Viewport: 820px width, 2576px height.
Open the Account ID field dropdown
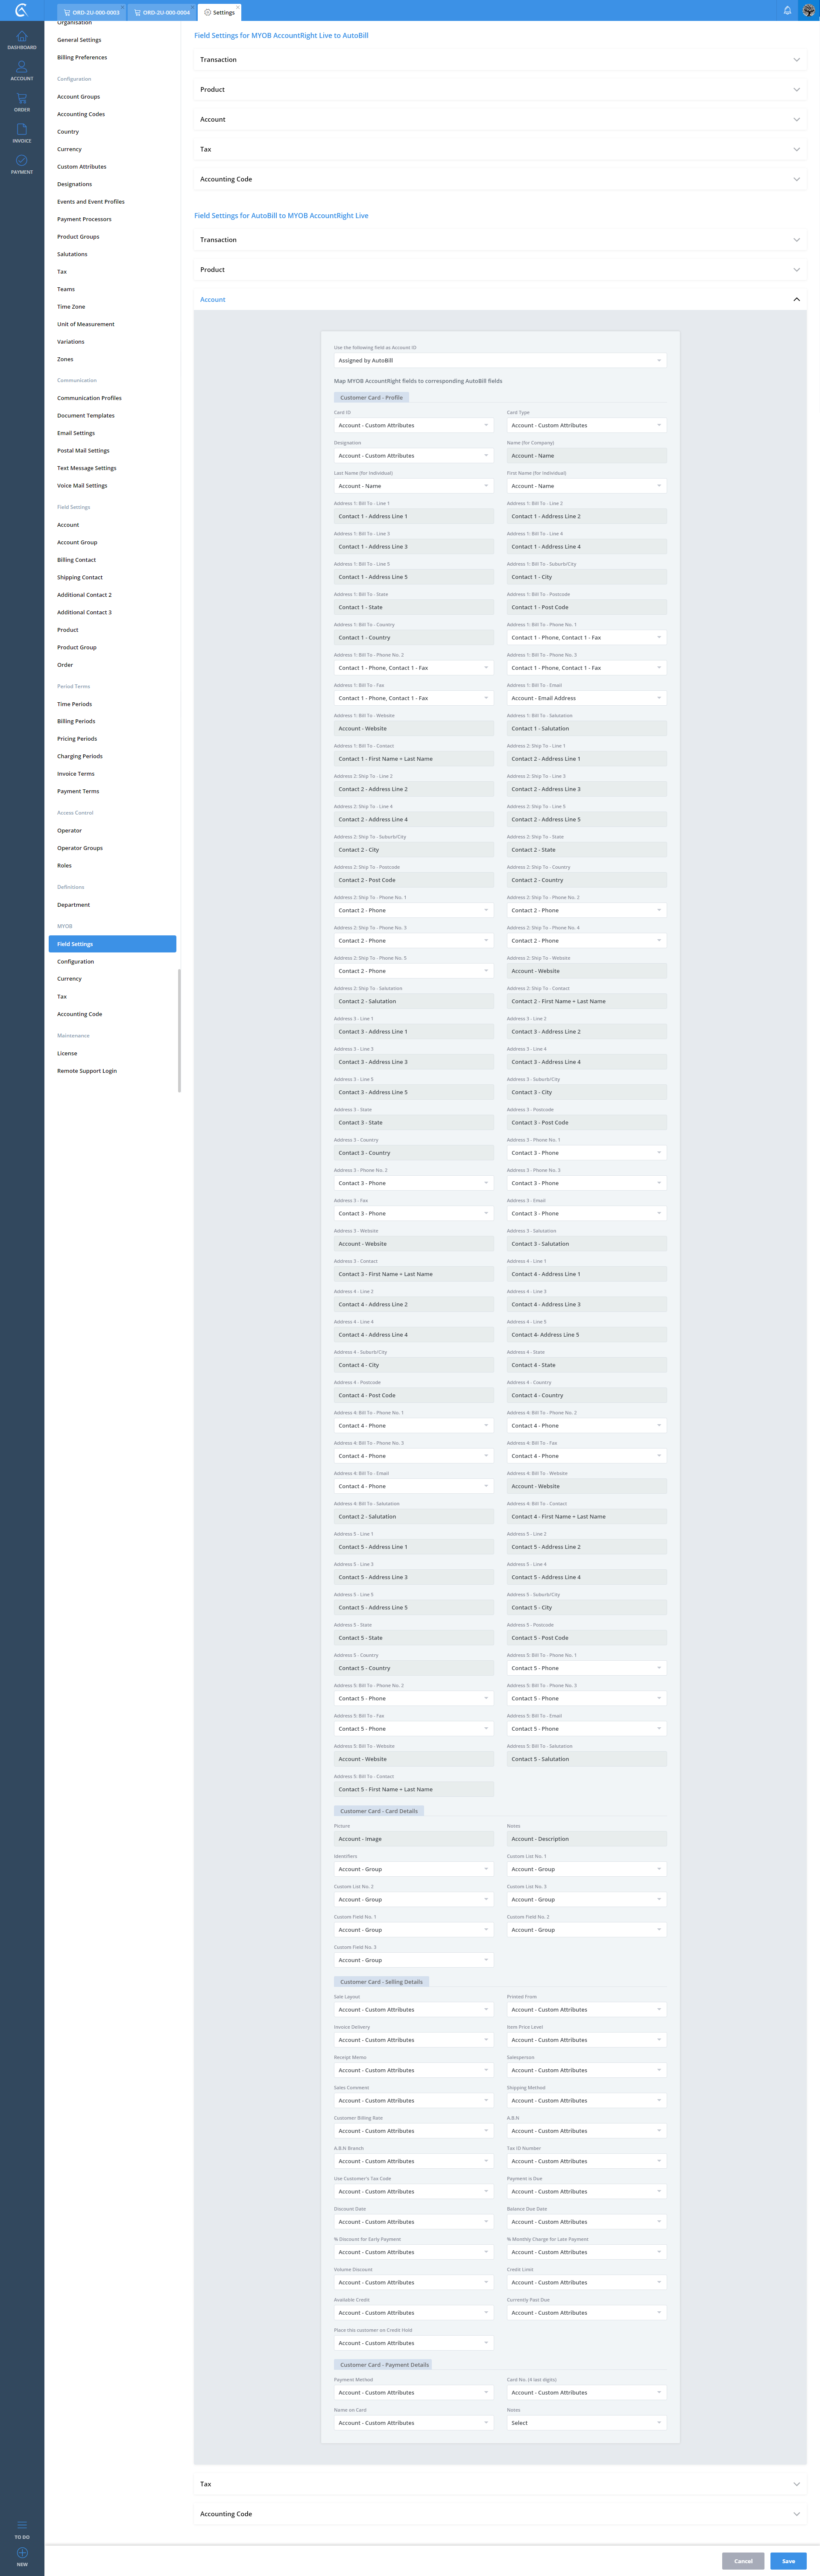tap(500, 360)
